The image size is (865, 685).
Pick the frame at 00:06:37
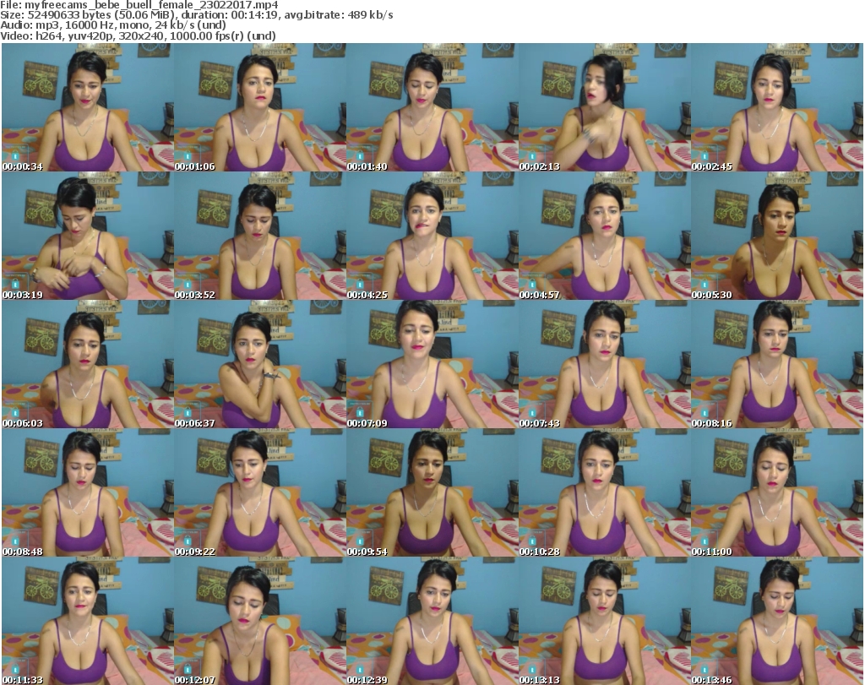pos(260,364)
